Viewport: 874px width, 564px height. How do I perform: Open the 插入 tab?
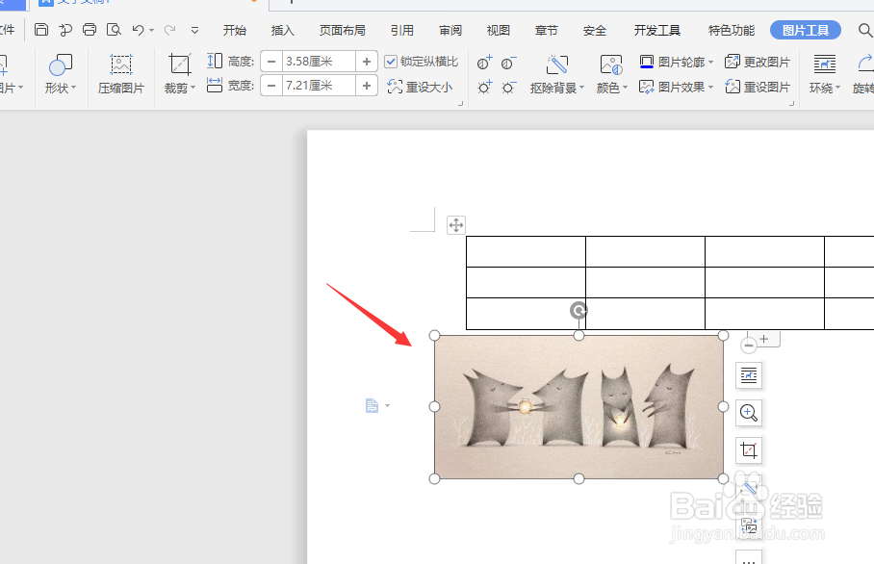283,30
